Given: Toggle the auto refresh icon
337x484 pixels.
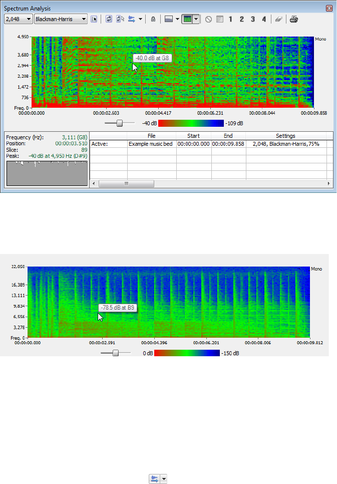Looking at the screenshot, I should click(x=120, y=19).
